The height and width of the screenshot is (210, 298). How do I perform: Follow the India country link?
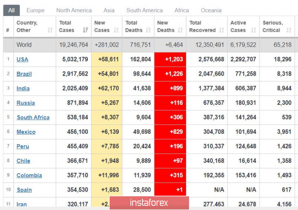point(23,89)
